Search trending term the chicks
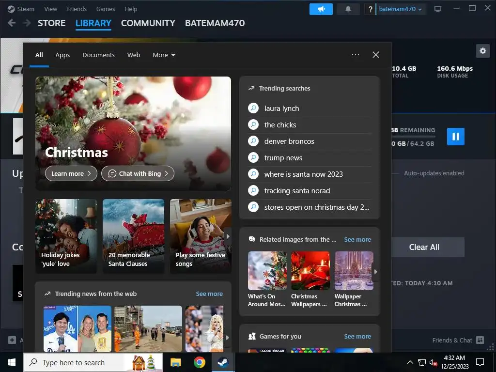This screenshot has height=372, width=496. [310, 125]
